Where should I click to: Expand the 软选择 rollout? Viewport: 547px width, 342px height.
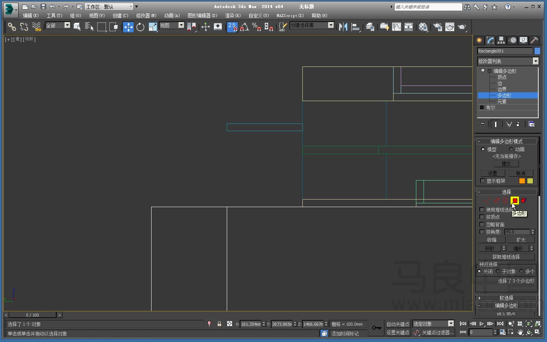(x=506, y=298)
